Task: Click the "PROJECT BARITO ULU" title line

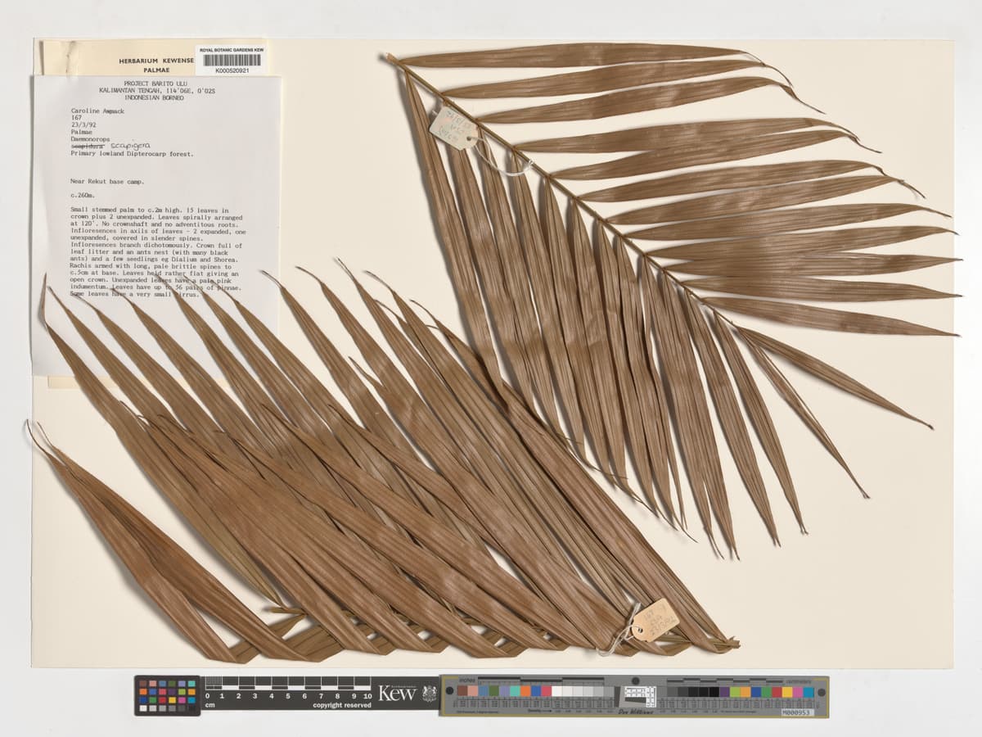Action: 157,84
